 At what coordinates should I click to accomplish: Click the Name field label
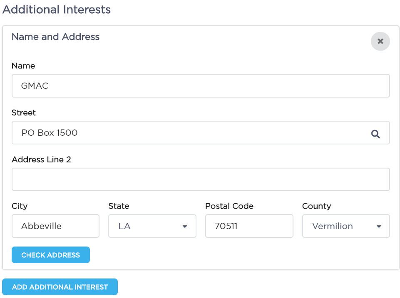pyautogui.click(x=23, y=66)
